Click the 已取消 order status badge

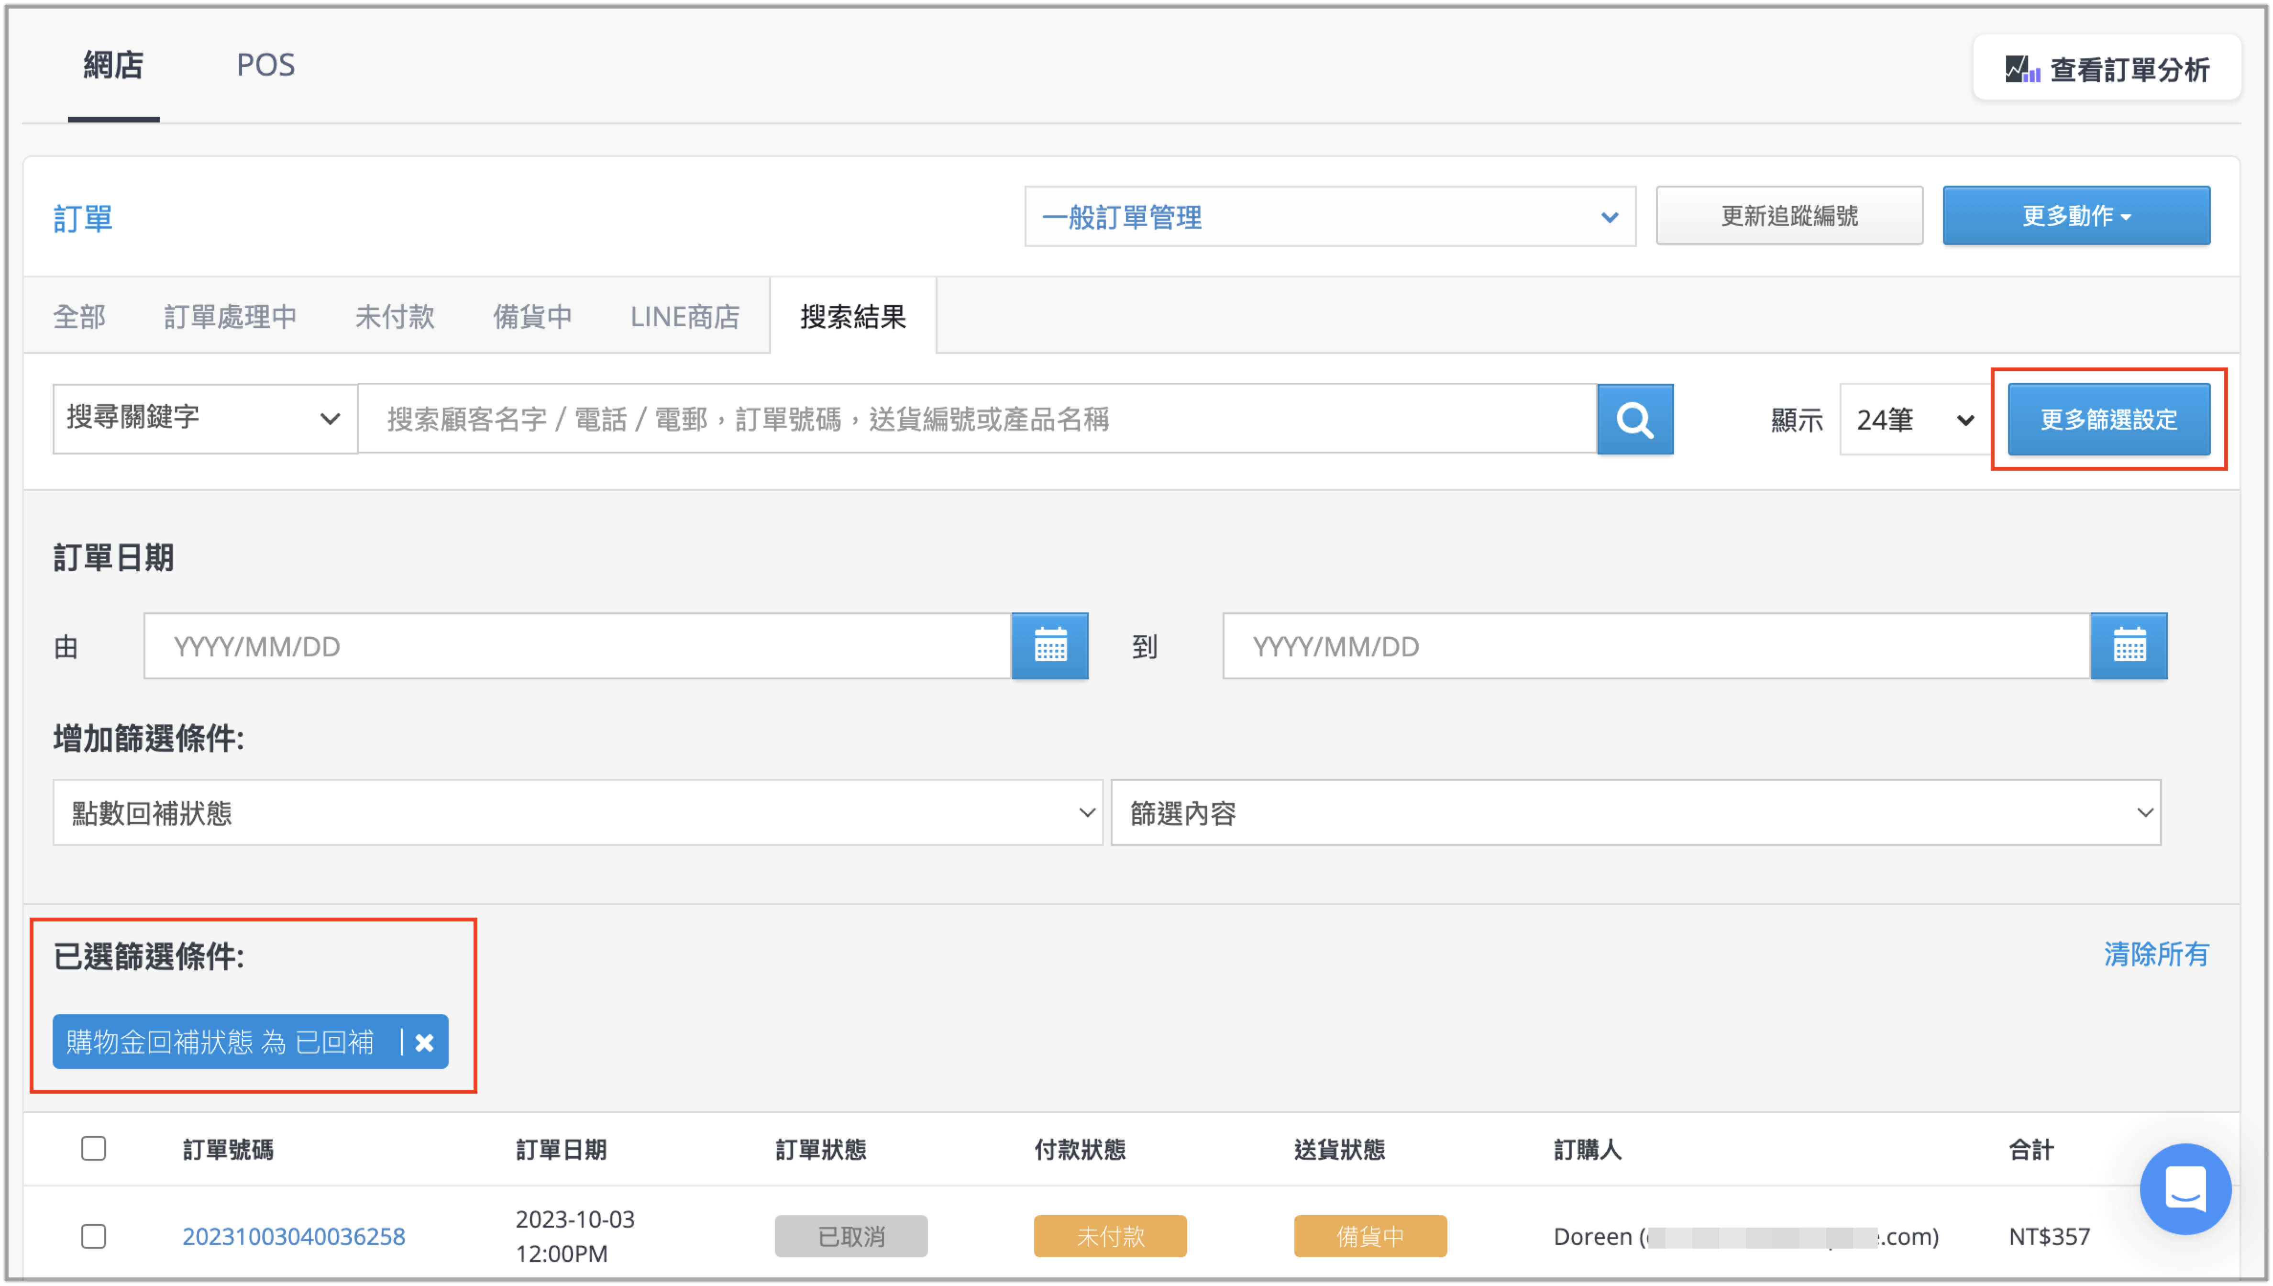click(x=850, y=1236)
